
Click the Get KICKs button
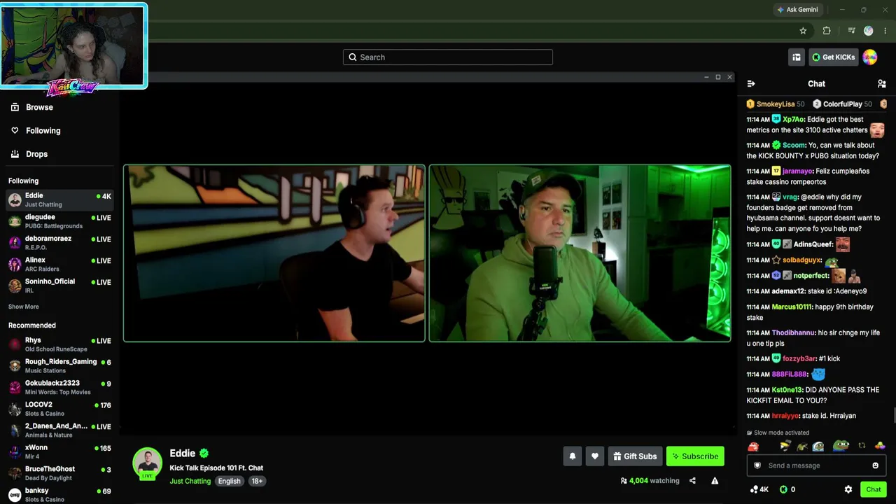point(833,57)
